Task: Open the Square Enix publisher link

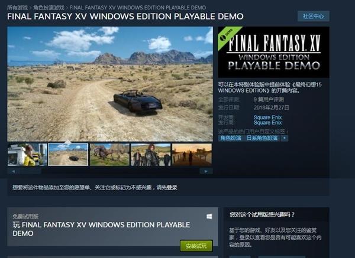Action: point(267,123)
